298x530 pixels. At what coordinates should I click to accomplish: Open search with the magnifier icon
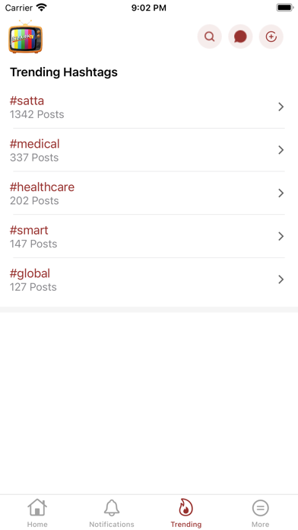tap(210, 37)
